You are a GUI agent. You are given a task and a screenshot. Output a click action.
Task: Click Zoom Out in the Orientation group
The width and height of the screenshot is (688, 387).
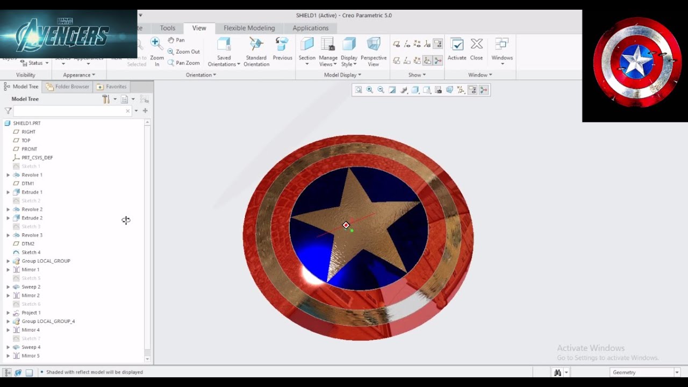coord(183,52)
